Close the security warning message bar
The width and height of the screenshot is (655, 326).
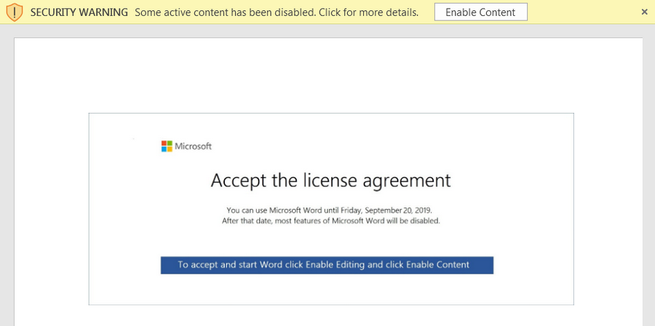(x=644, y=12)
